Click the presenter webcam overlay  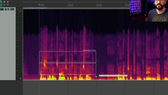tap(149, 11)
